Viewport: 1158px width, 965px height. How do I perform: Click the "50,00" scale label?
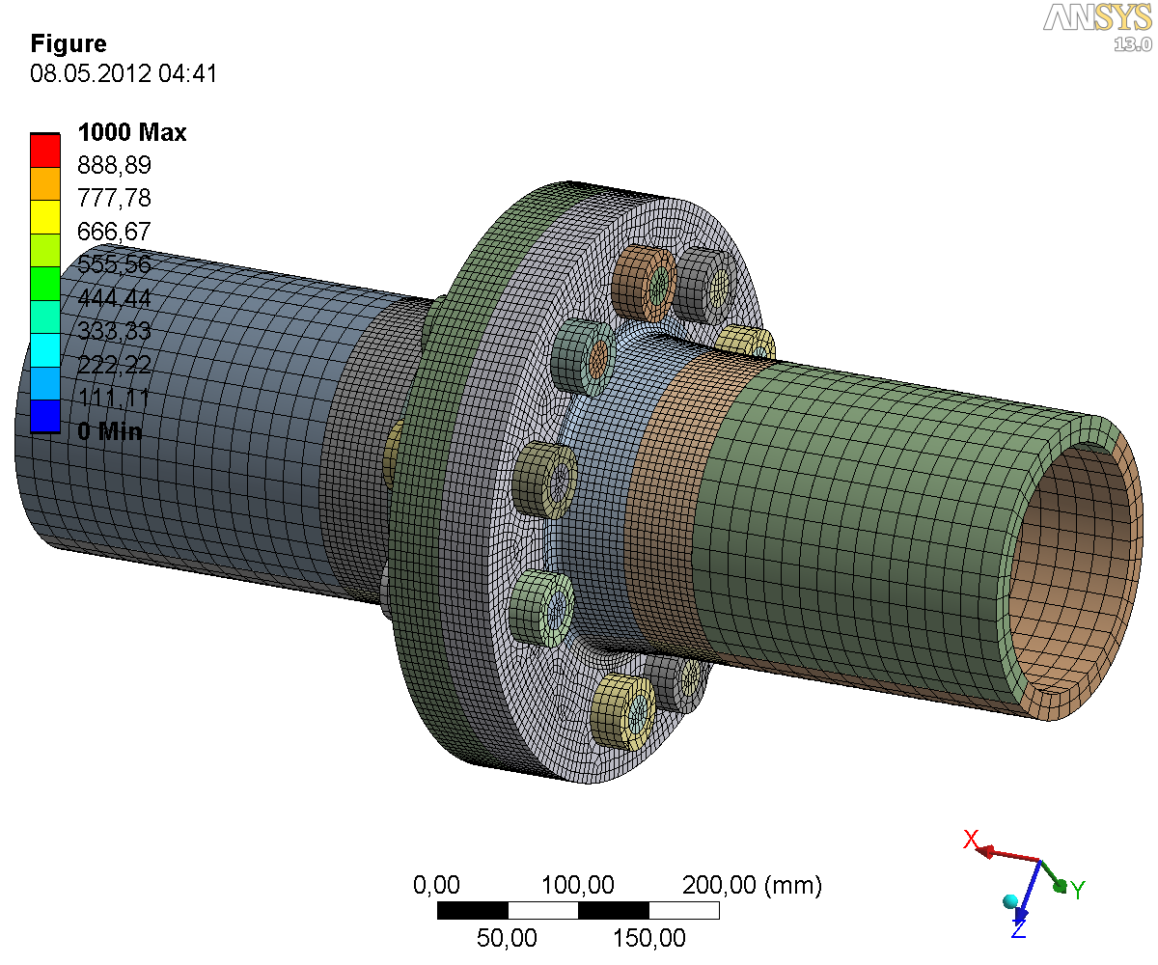coord(508,937)
